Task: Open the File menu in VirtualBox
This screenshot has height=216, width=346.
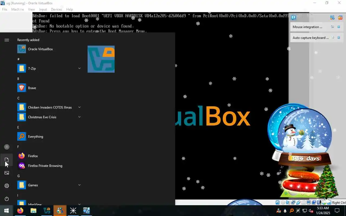Action: (5, 9)
